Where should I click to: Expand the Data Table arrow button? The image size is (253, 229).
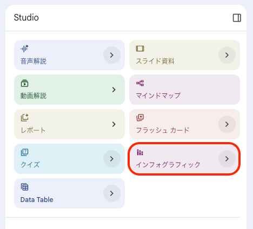[112, 193]
